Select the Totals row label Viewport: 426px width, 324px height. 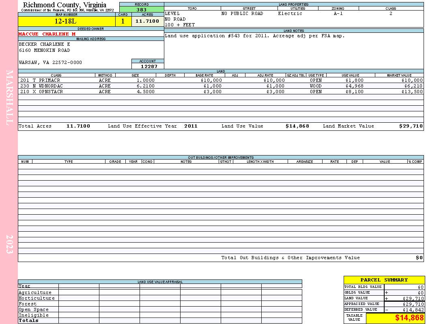28,320
